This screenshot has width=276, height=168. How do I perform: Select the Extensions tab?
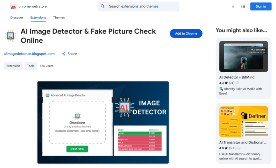(38, 17)
